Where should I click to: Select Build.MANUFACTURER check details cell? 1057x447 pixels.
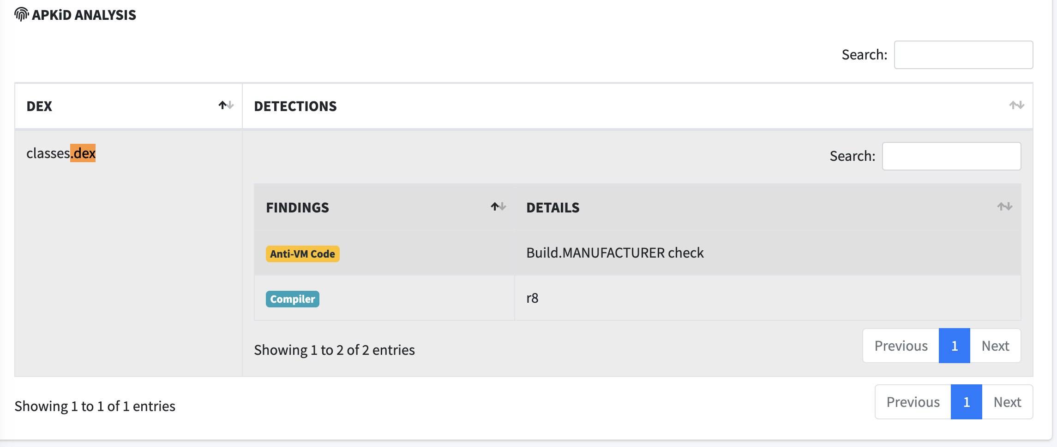(768, 253)
